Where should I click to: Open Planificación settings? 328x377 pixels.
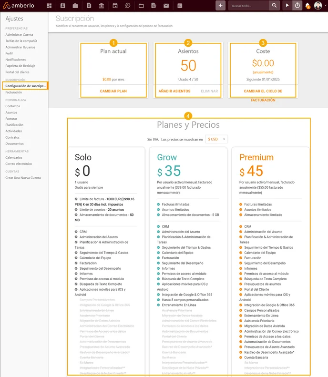click(x=14, y=125)
